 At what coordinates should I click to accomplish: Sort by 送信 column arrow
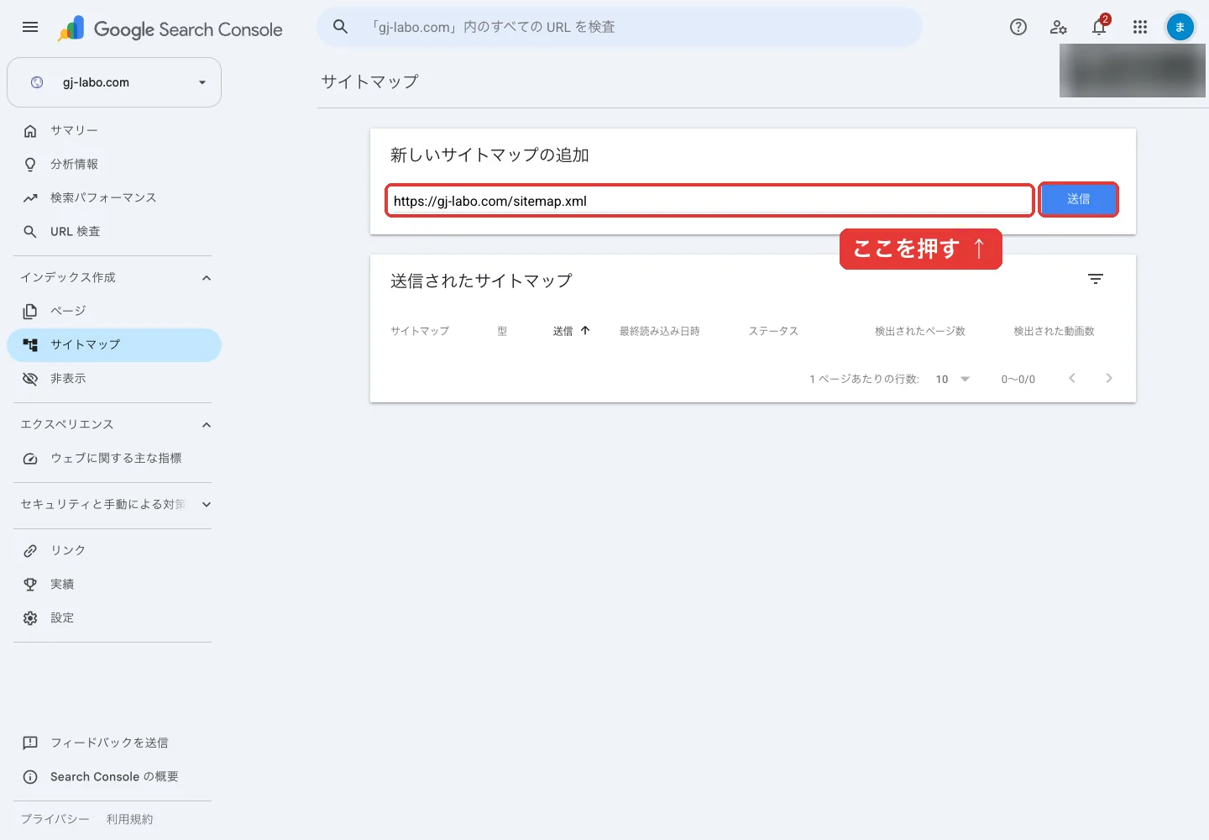coord(585,331)
